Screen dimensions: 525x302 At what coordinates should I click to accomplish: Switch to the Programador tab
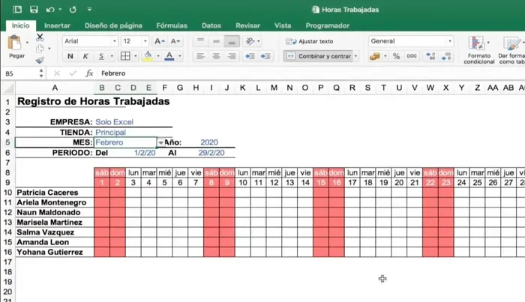pyautogui.click(x=328, y=25)
